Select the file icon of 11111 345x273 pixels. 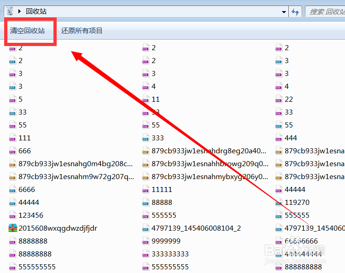coord(146,189)
